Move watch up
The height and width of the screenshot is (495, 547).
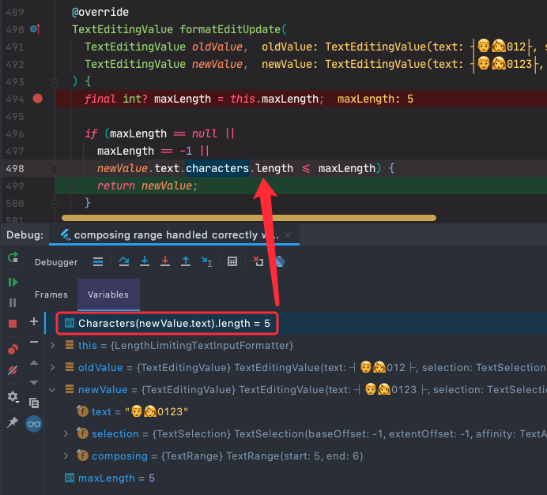click(x=34, y=362)
